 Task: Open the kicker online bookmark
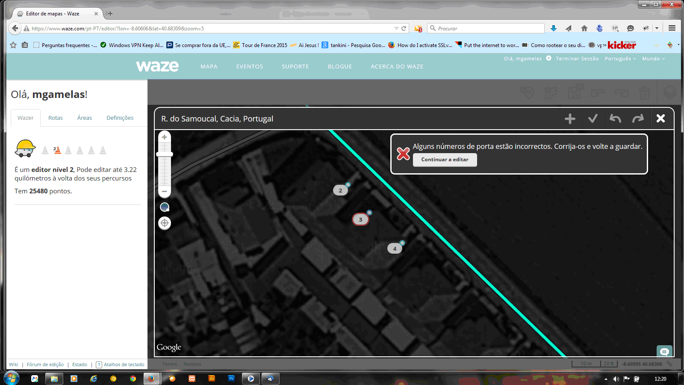[x=622, y=45]
